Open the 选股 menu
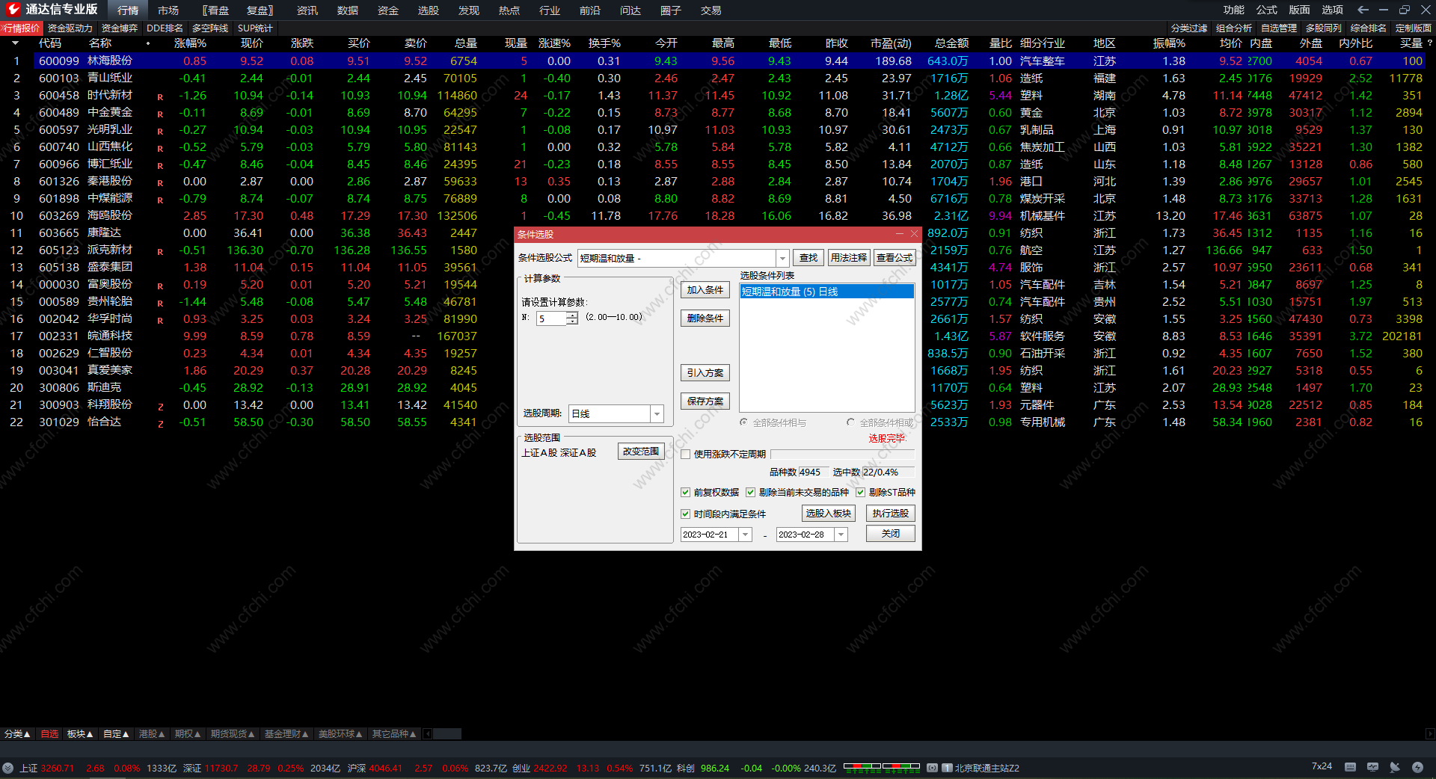 (x=428, y=10)
